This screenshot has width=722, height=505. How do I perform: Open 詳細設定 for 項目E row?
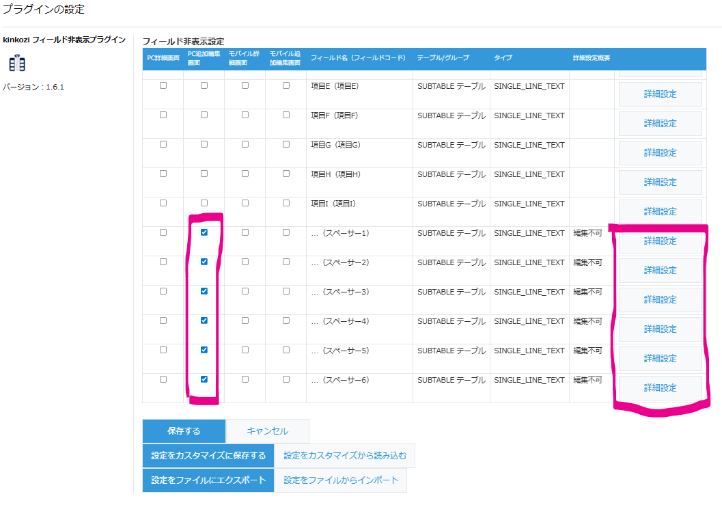point(660,94)
